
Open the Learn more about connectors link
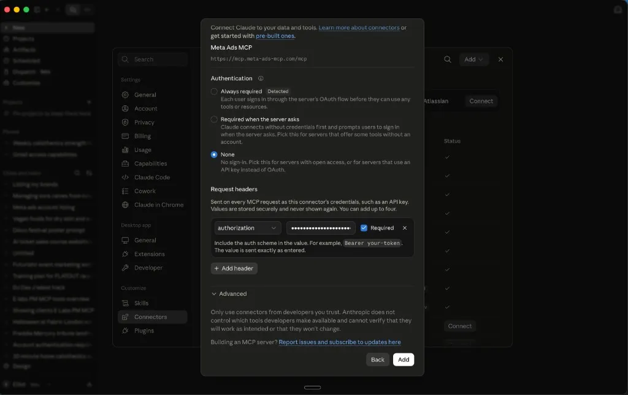pos(359,28)
